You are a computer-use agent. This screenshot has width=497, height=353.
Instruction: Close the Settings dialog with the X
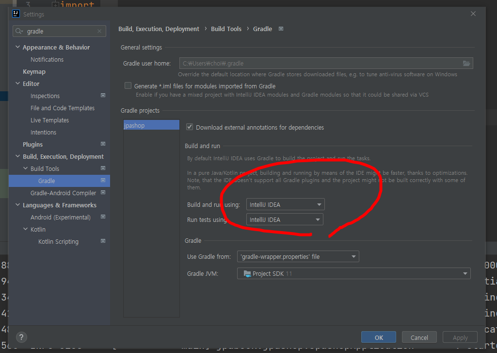(x=473, y=14)
